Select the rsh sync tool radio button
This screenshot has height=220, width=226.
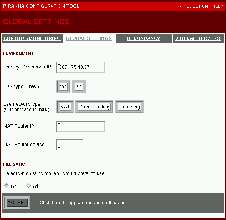[x=7, y=186]
